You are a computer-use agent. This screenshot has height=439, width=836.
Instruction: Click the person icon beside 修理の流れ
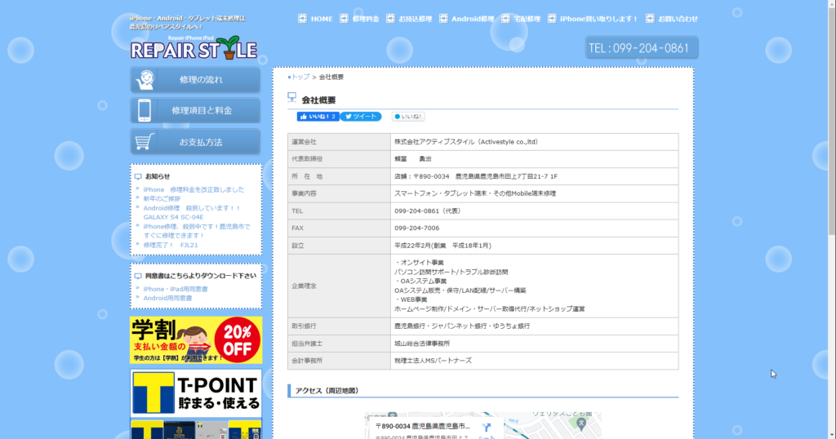[145, 80]
